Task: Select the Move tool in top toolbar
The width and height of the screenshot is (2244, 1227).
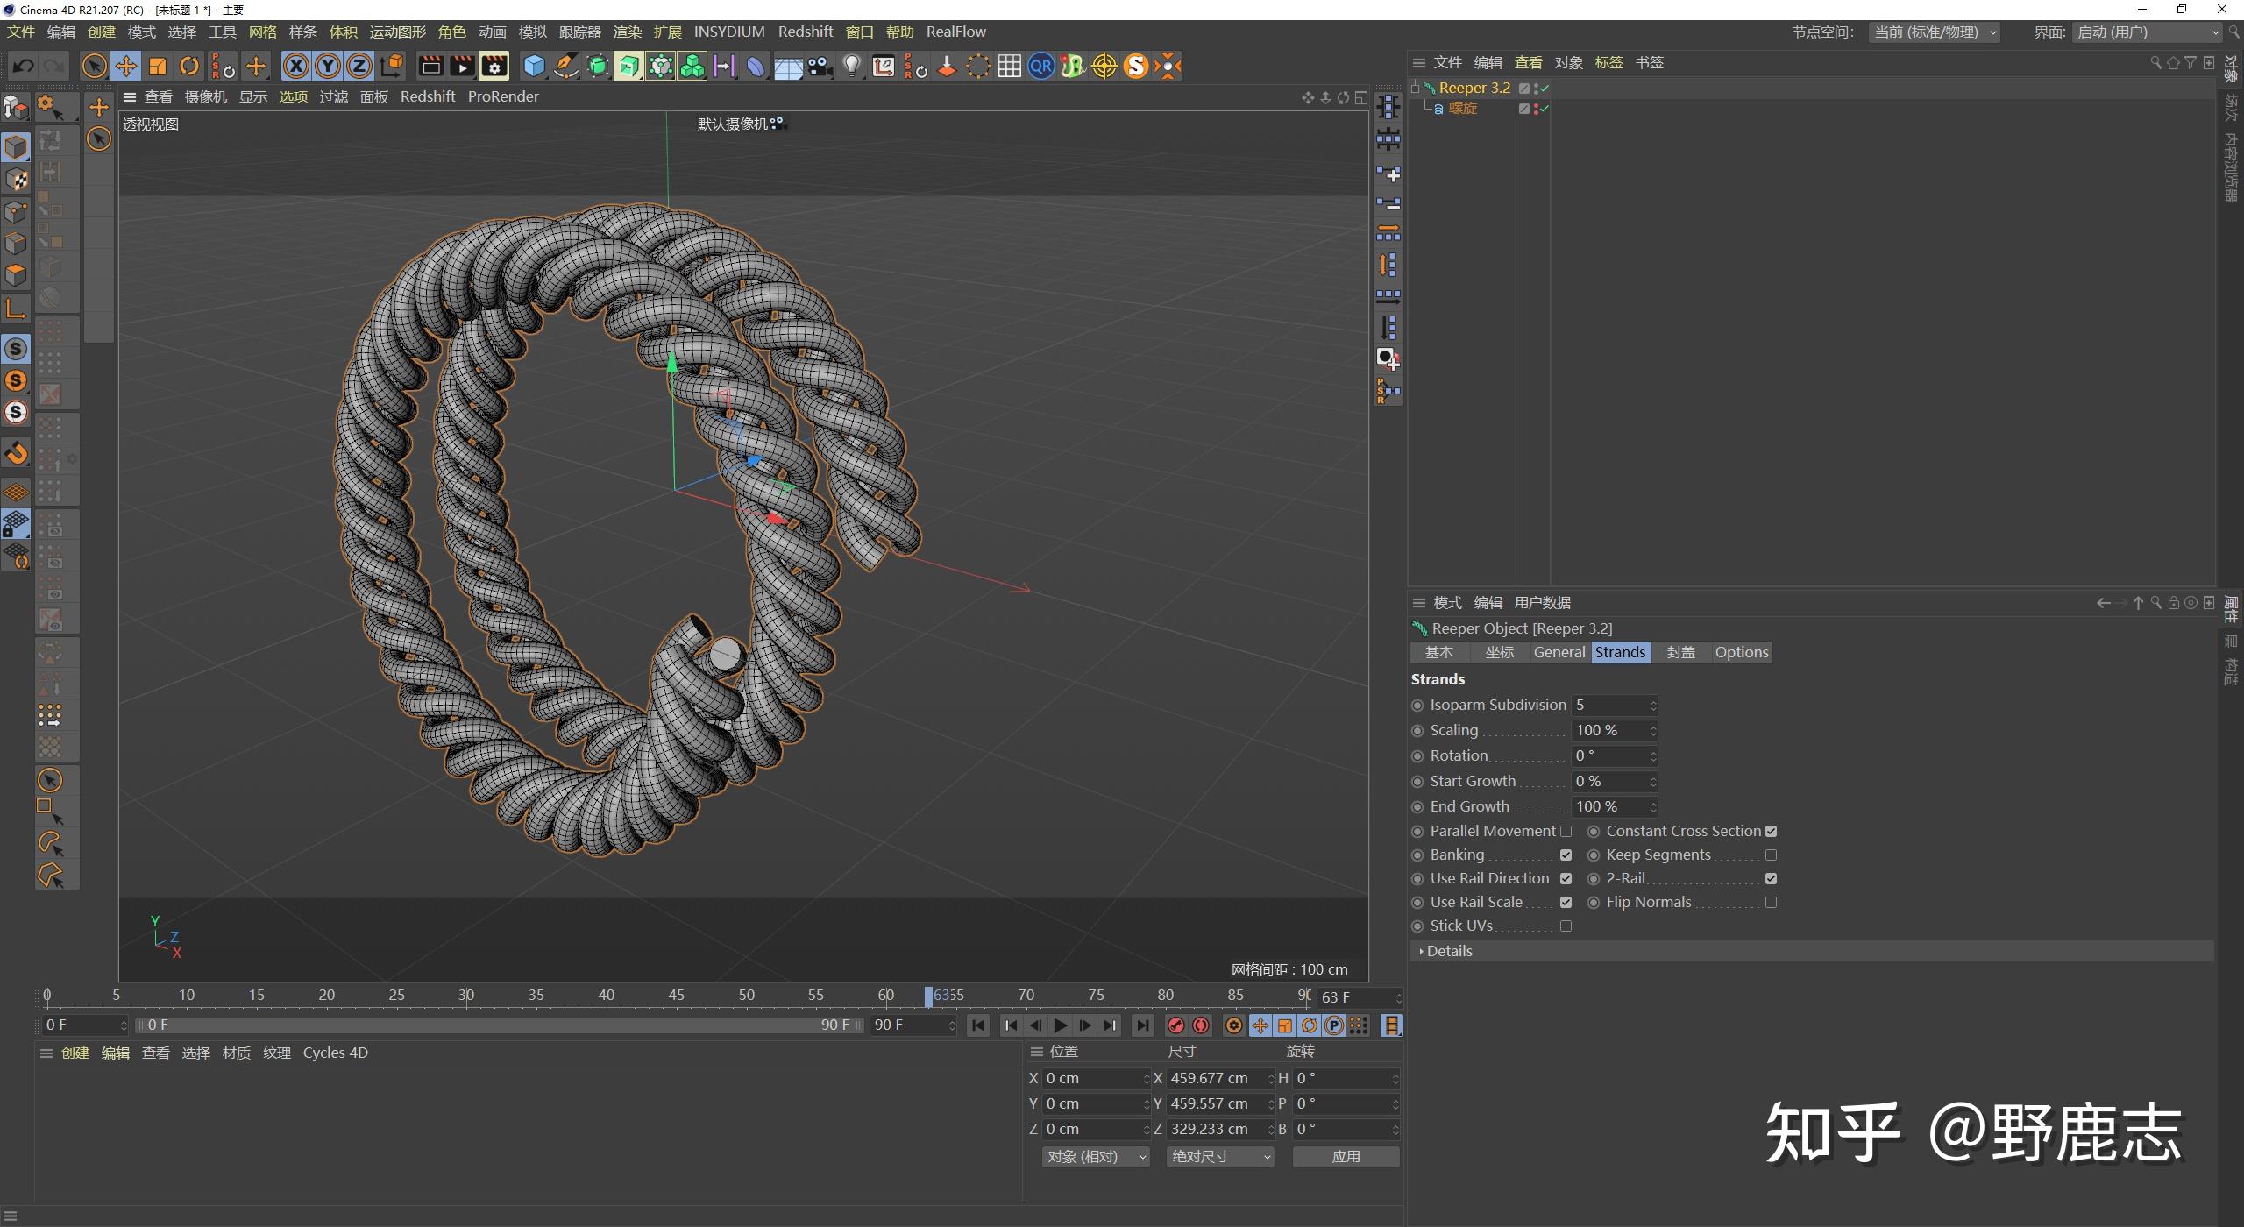Action: coord(125,66)
